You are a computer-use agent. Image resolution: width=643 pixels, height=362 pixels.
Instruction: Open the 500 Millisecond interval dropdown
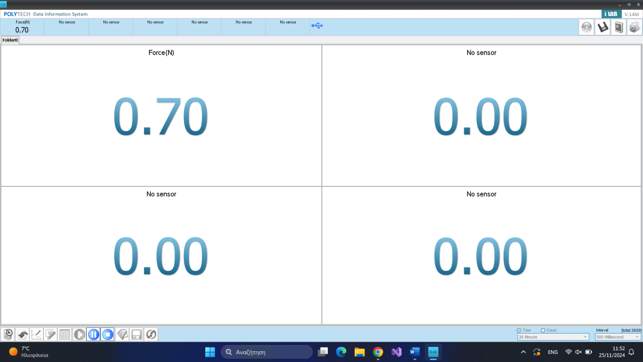(617, 337)
